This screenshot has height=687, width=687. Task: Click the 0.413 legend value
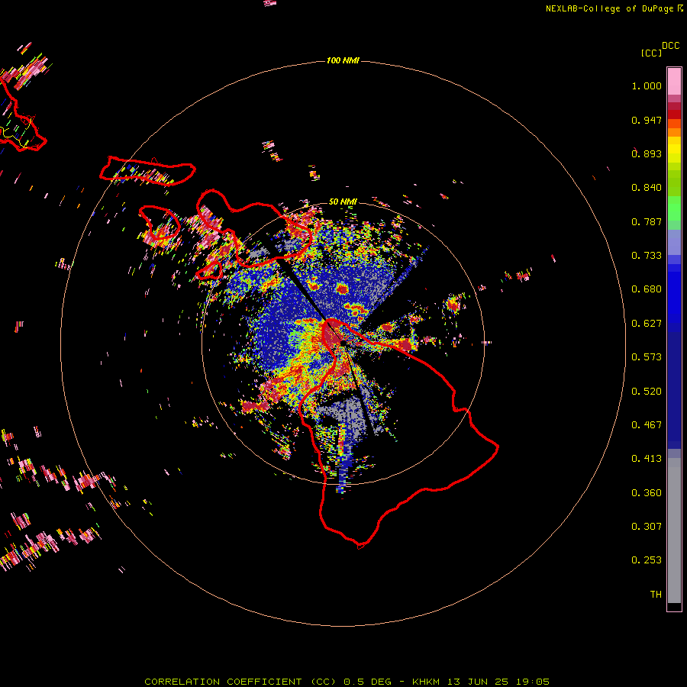tap(647, 459)
